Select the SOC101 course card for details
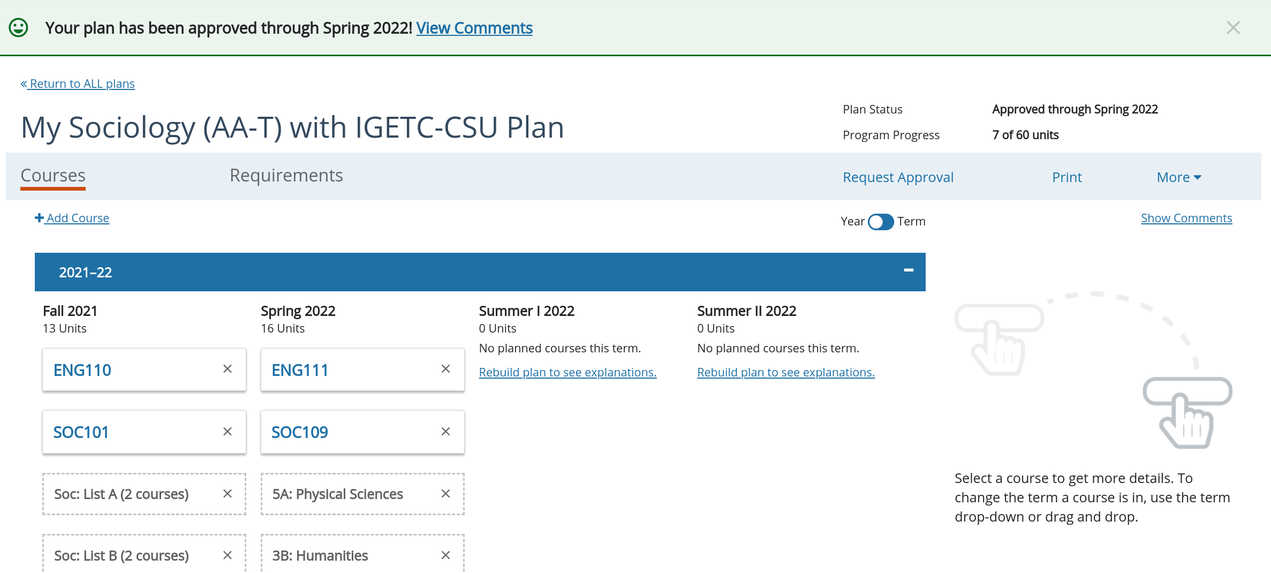The image size is (1271, 573). coord(81,432)
